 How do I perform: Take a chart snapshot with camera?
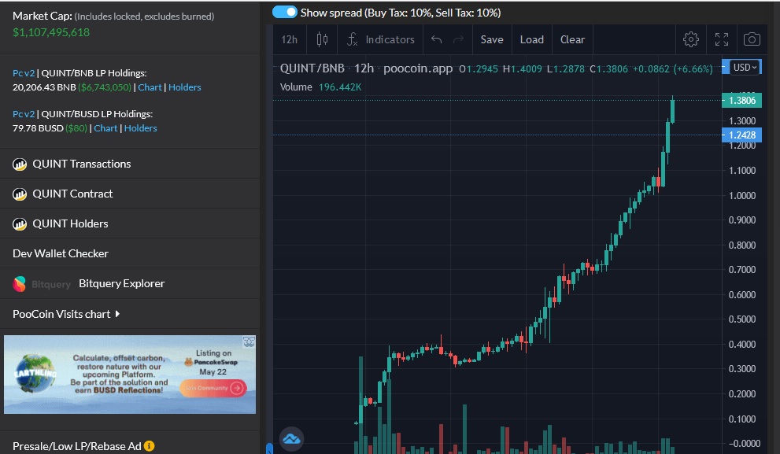pos(752,40)
